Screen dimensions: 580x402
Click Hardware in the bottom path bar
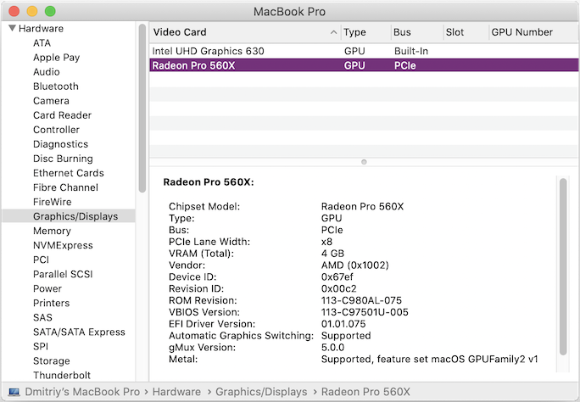(176, 392)
